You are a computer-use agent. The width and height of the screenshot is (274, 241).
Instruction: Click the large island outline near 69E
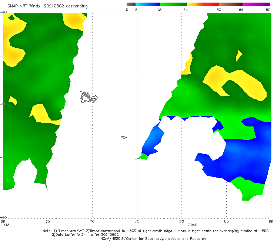pyautogui.click(x=88, y=97)
